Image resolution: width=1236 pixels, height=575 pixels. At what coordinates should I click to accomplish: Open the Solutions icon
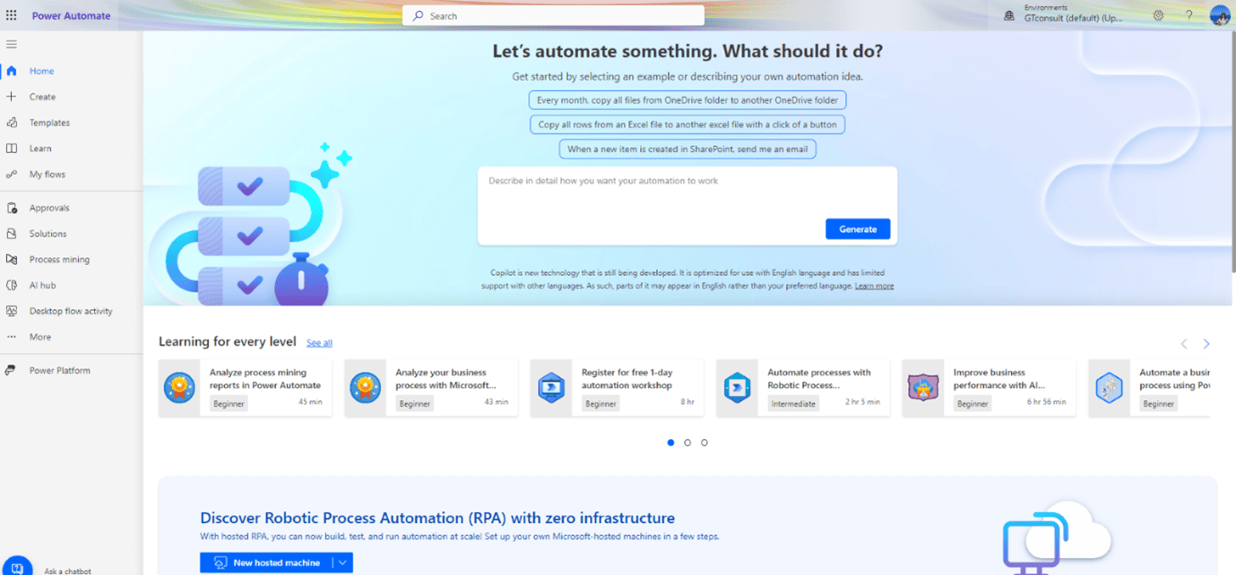12,234
